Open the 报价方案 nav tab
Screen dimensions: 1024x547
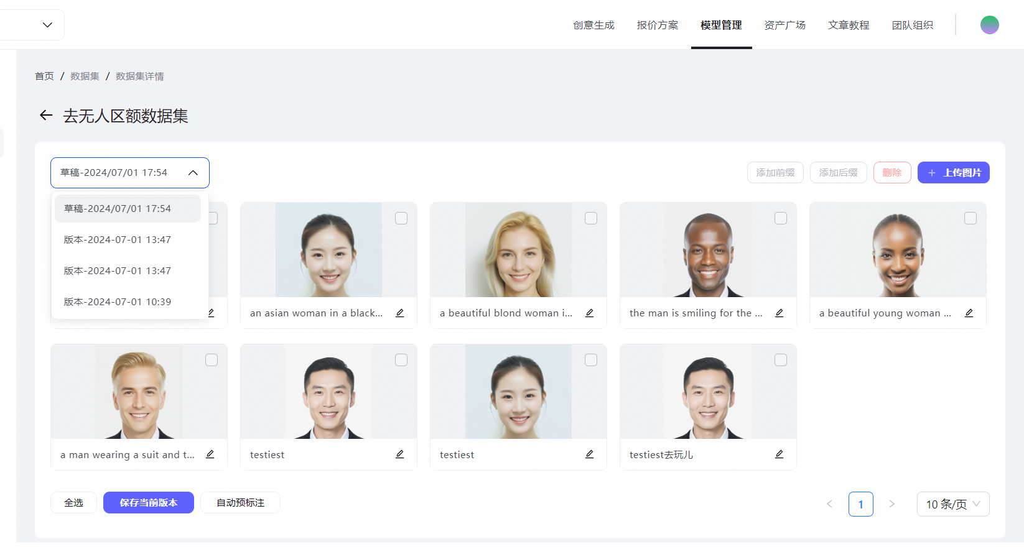[658, 25]
